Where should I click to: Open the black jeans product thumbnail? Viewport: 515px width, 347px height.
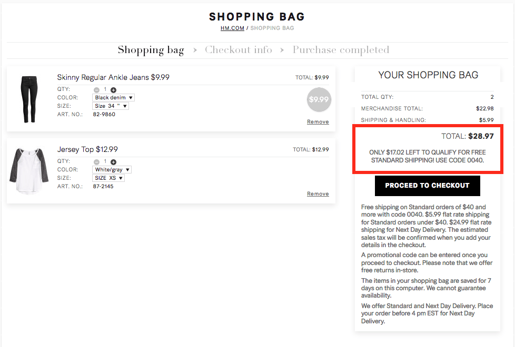29,99
